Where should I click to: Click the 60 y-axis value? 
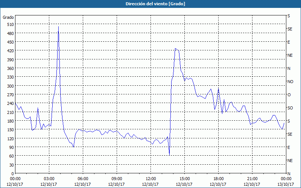(12, 156)
